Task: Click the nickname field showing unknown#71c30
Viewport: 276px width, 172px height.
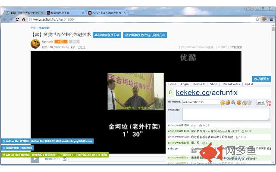Action: click(x=201, y=102)
